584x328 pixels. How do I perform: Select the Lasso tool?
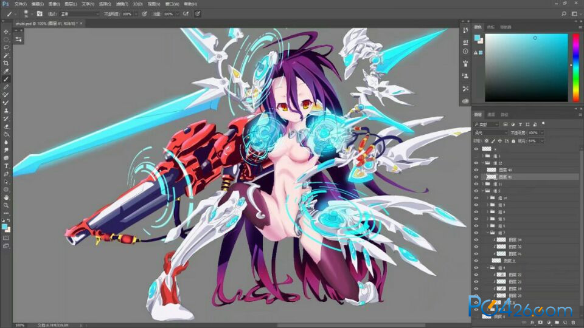(x=6, y=47)
